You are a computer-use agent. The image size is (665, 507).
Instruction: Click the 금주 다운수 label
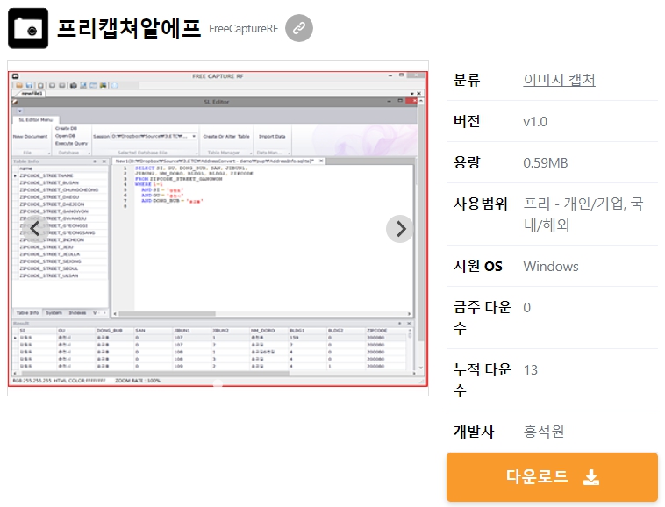pos(483,318)
